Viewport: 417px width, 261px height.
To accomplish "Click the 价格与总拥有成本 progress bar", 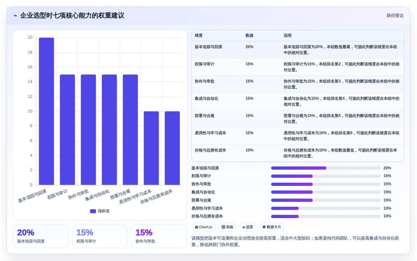I will (x=326, y=216).
